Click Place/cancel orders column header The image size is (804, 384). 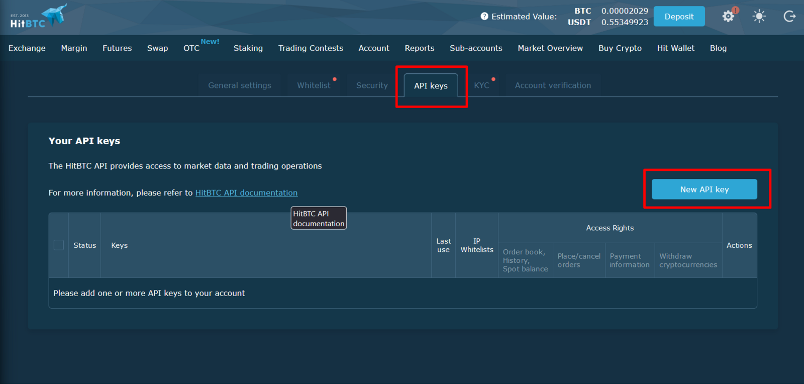pos(579,260)
